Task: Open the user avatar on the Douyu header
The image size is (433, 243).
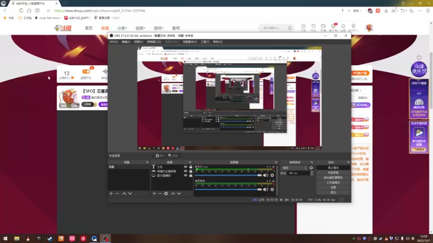Action: (369, 28)
